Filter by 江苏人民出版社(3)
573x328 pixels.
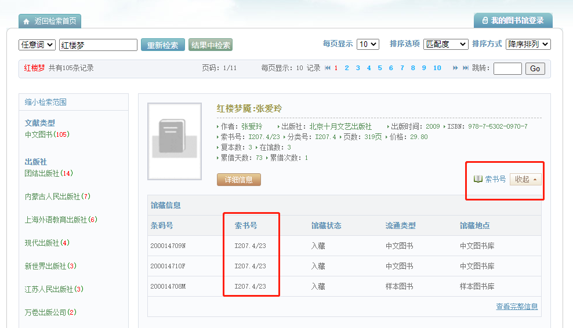click(54, 289)
